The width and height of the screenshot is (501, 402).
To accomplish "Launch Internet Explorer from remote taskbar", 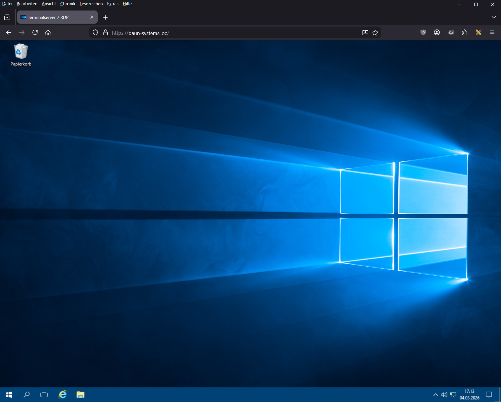I will point(62,395).
